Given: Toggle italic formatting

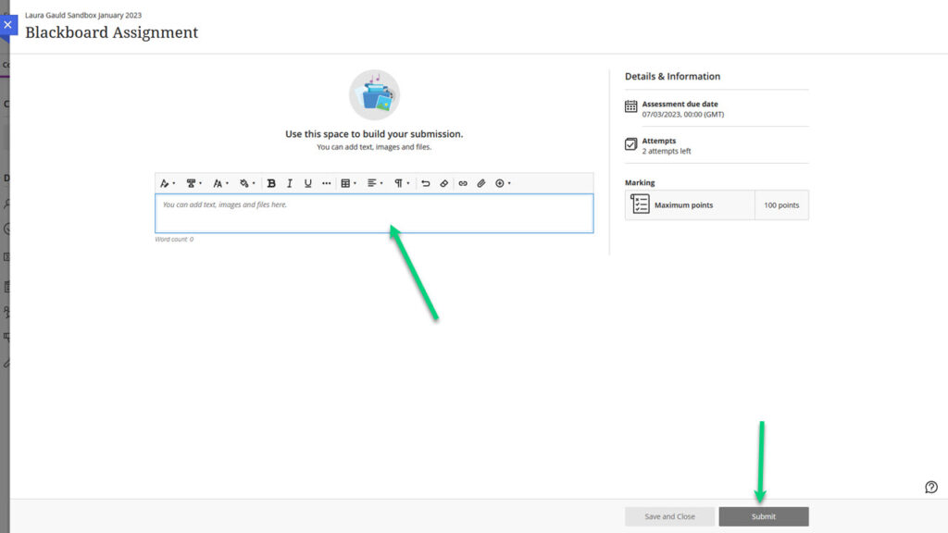Looking at the screenshot, I should pos(290,183).
